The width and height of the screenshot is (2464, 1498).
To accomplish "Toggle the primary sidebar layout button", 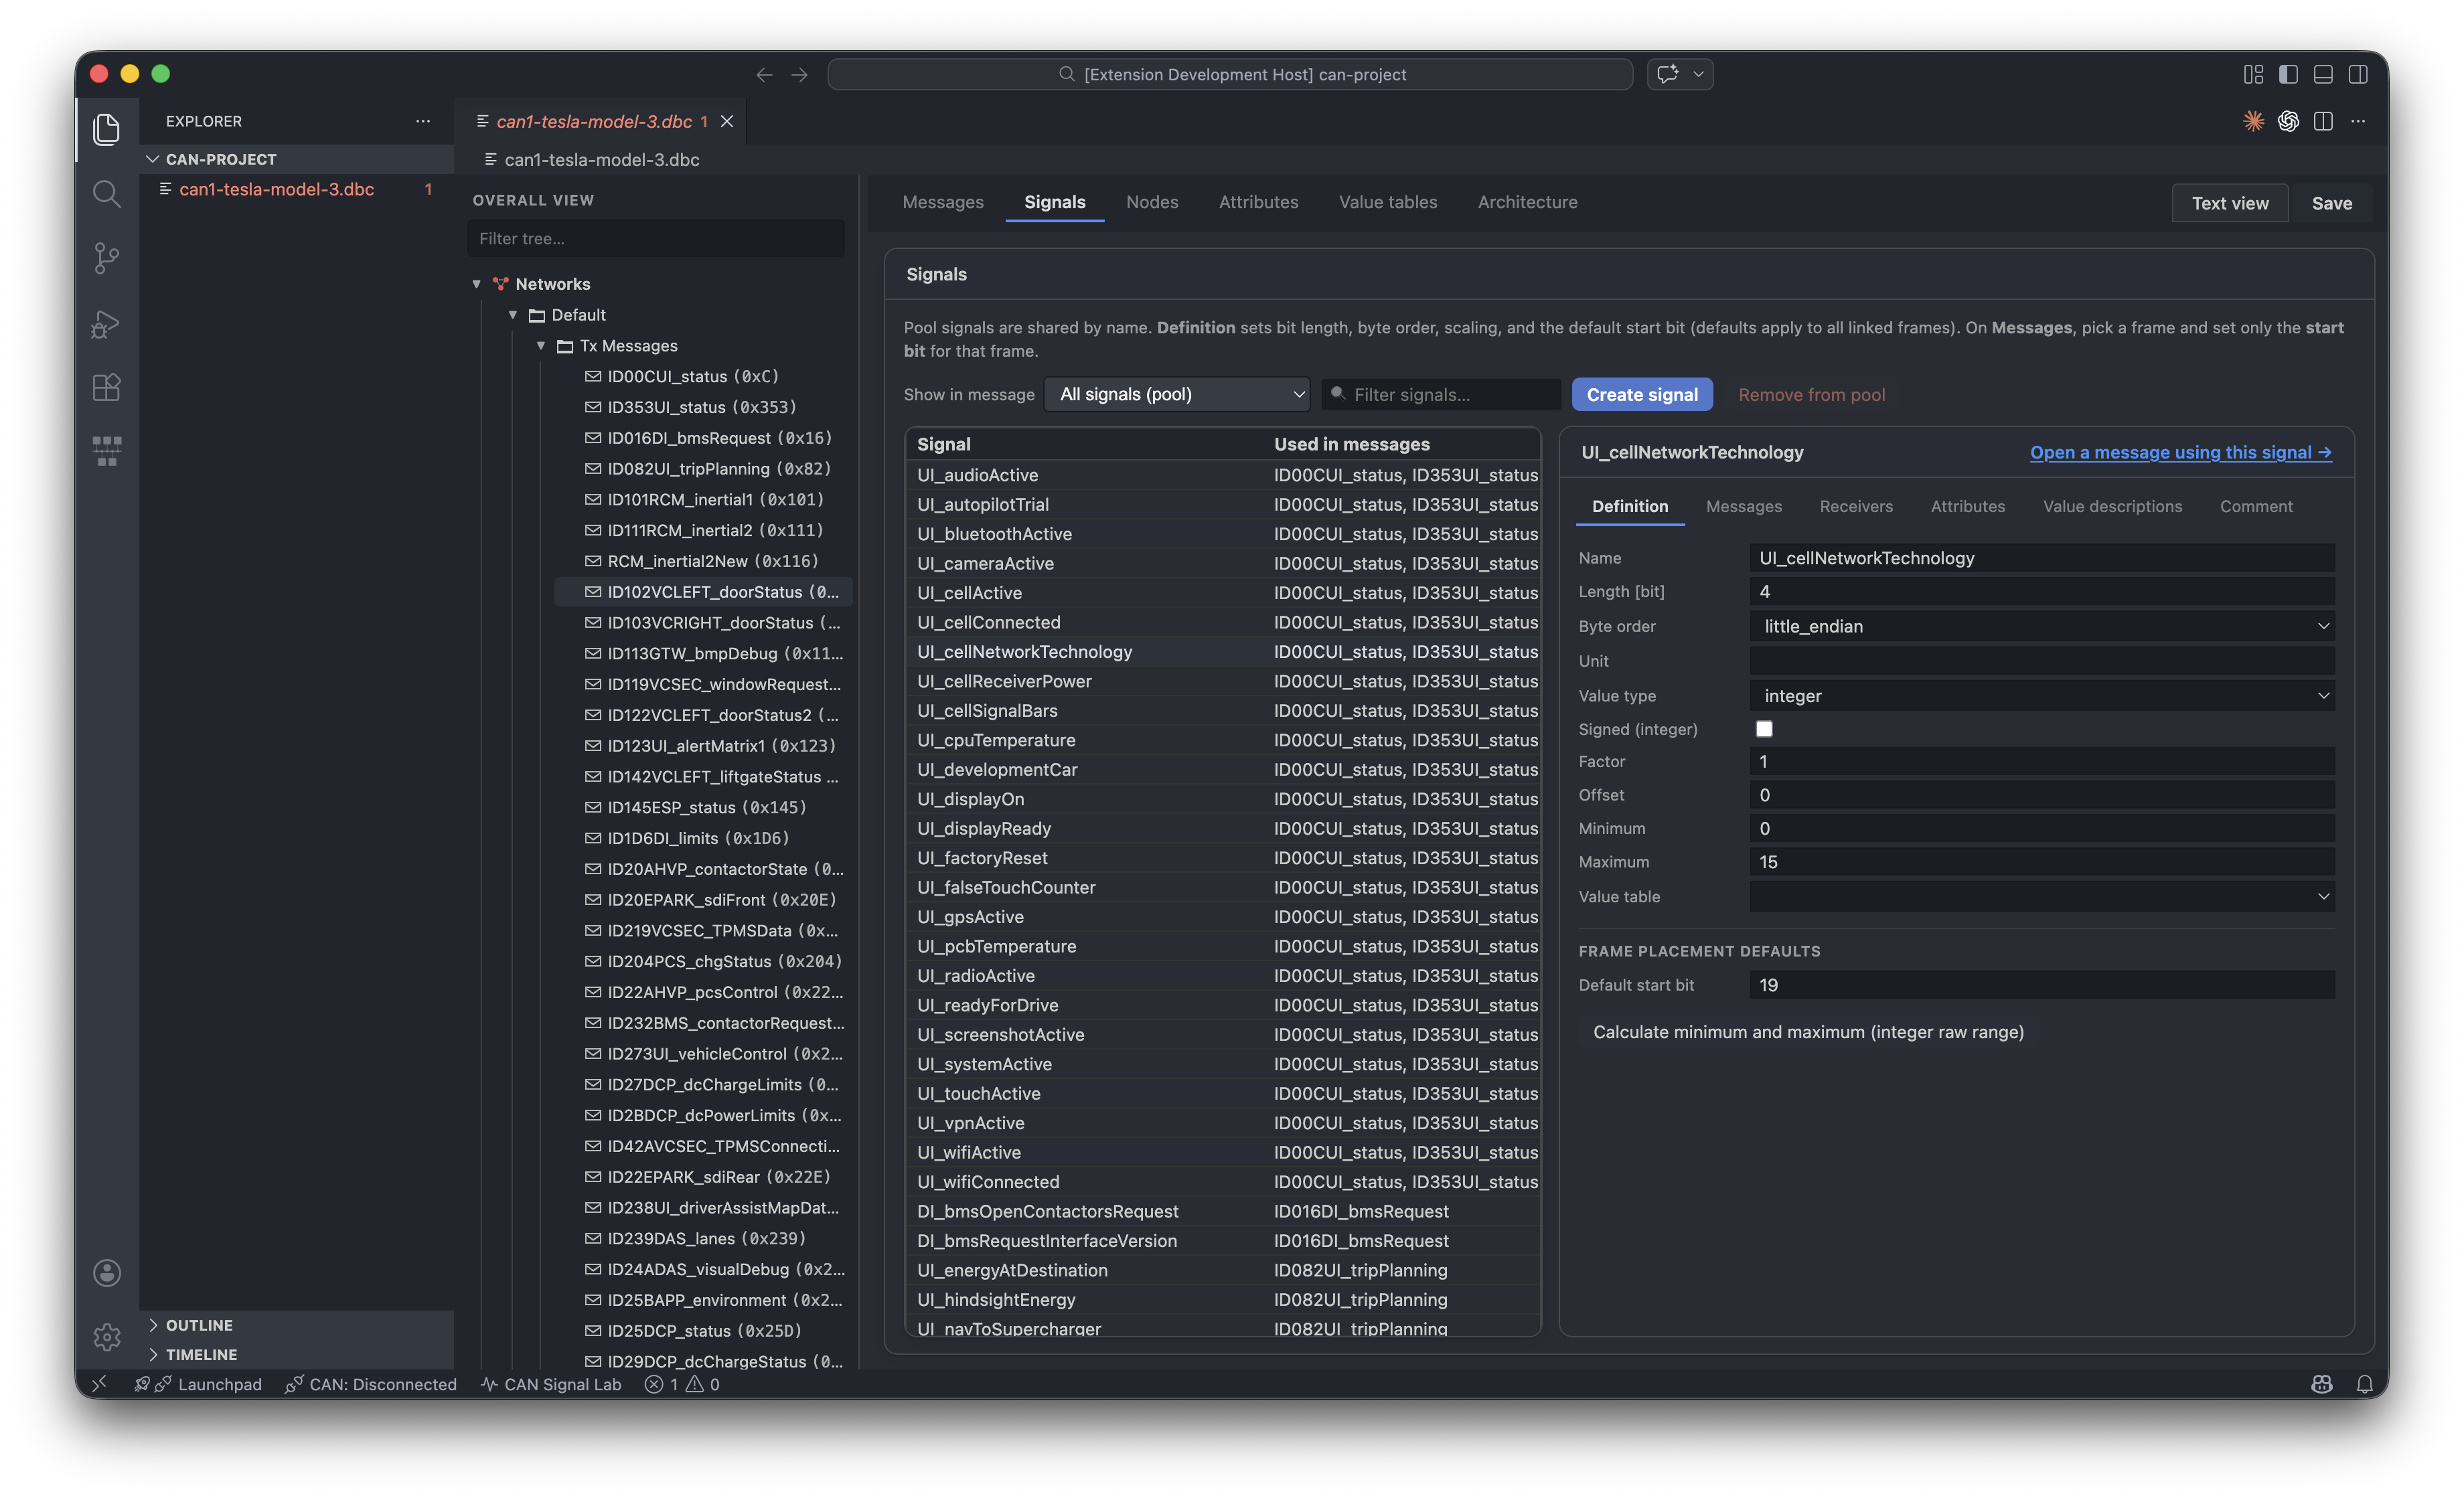I will click(2288, 74).
